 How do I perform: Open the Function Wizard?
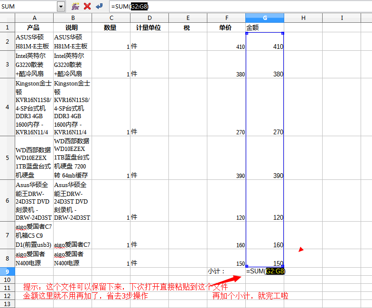point(75,6)
